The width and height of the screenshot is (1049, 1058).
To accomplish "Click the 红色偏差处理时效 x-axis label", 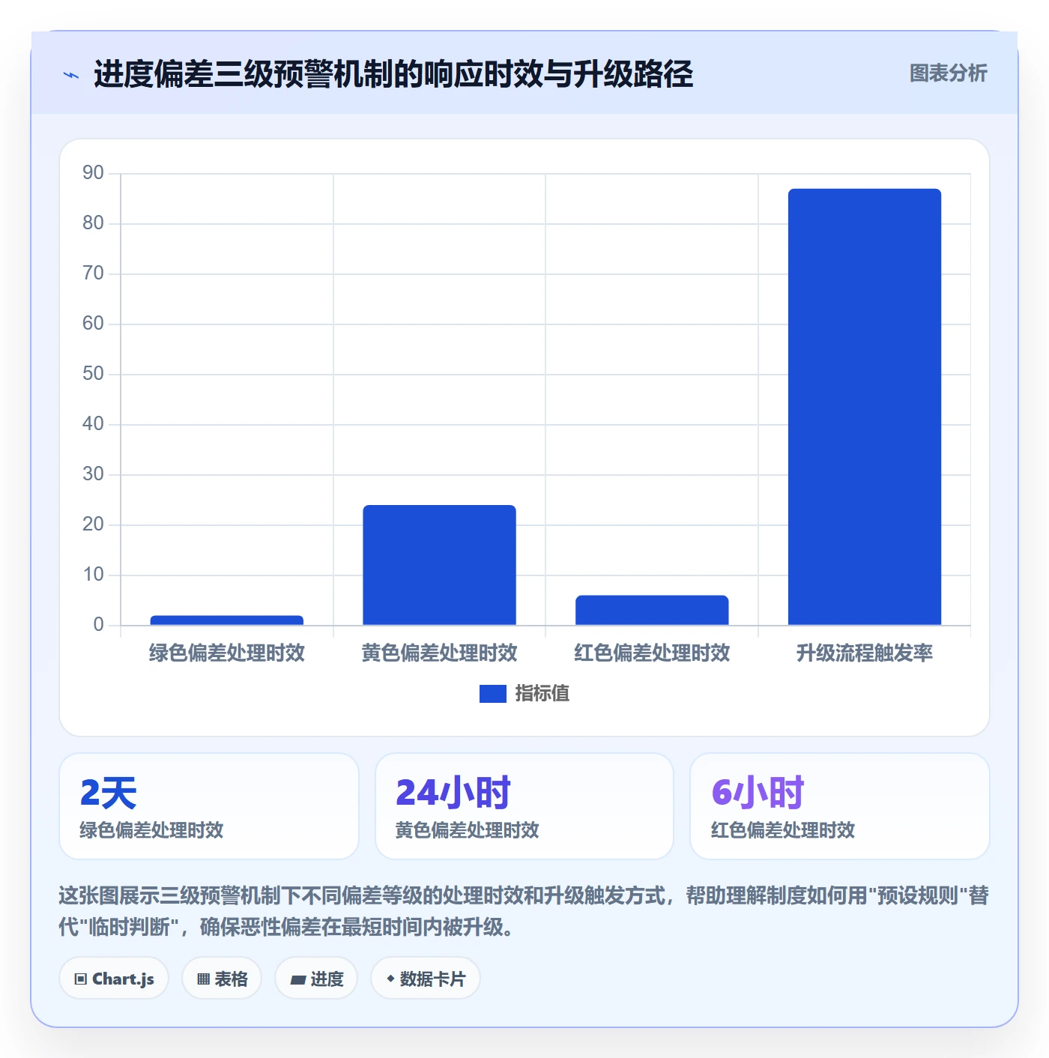I will [652, 653].
